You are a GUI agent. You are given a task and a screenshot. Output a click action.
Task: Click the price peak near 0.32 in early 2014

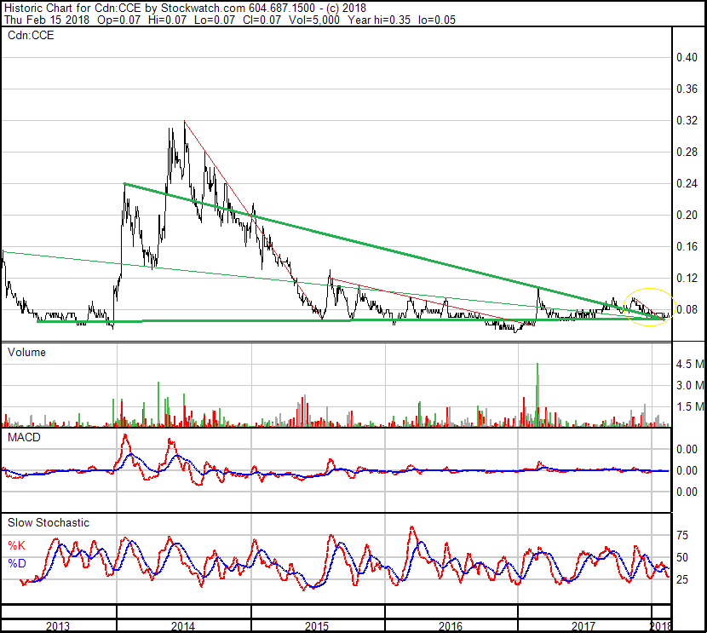184,123
